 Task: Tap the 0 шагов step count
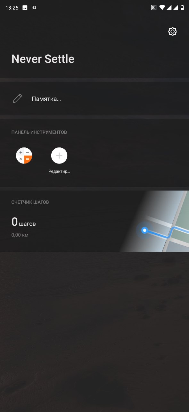click(24, 222)
